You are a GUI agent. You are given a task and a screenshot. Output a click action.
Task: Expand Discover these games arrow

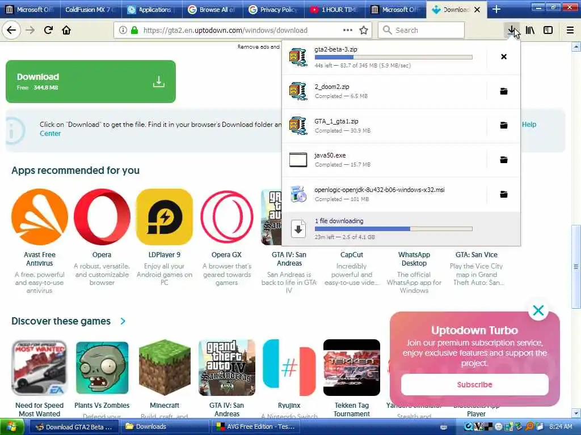click(x=123, y=321)
